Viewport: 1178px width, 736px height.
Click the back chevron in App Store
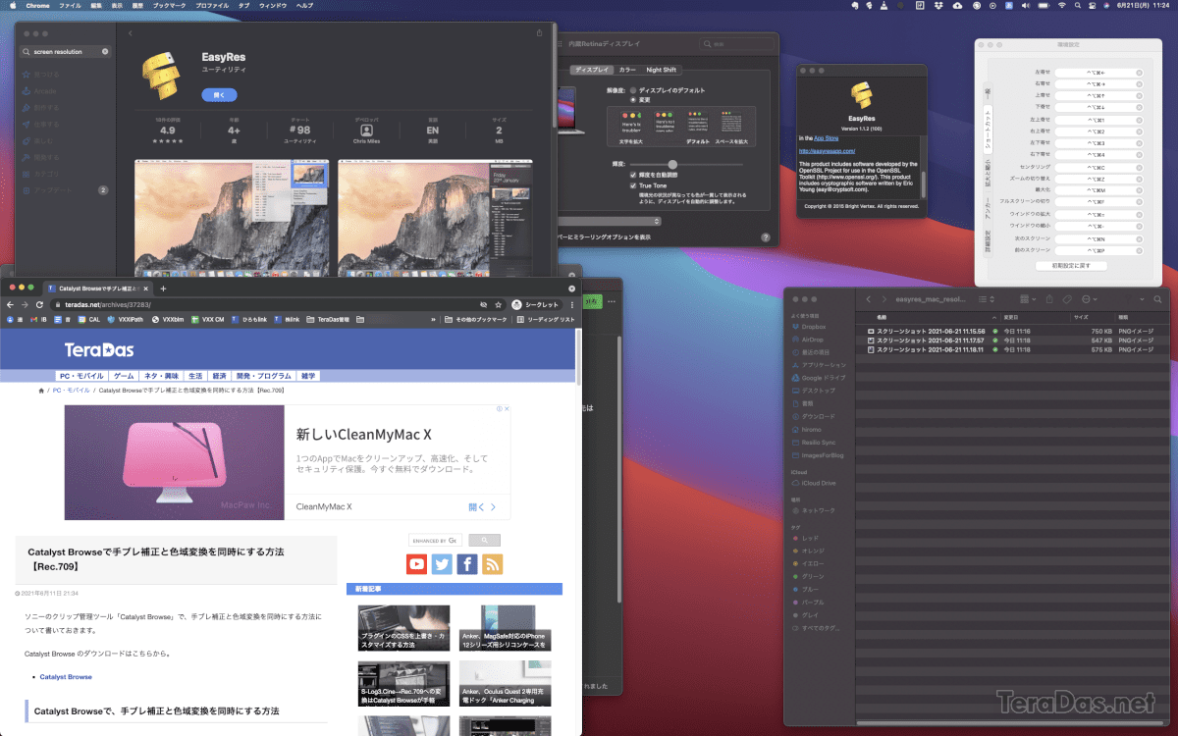[132, 32]
